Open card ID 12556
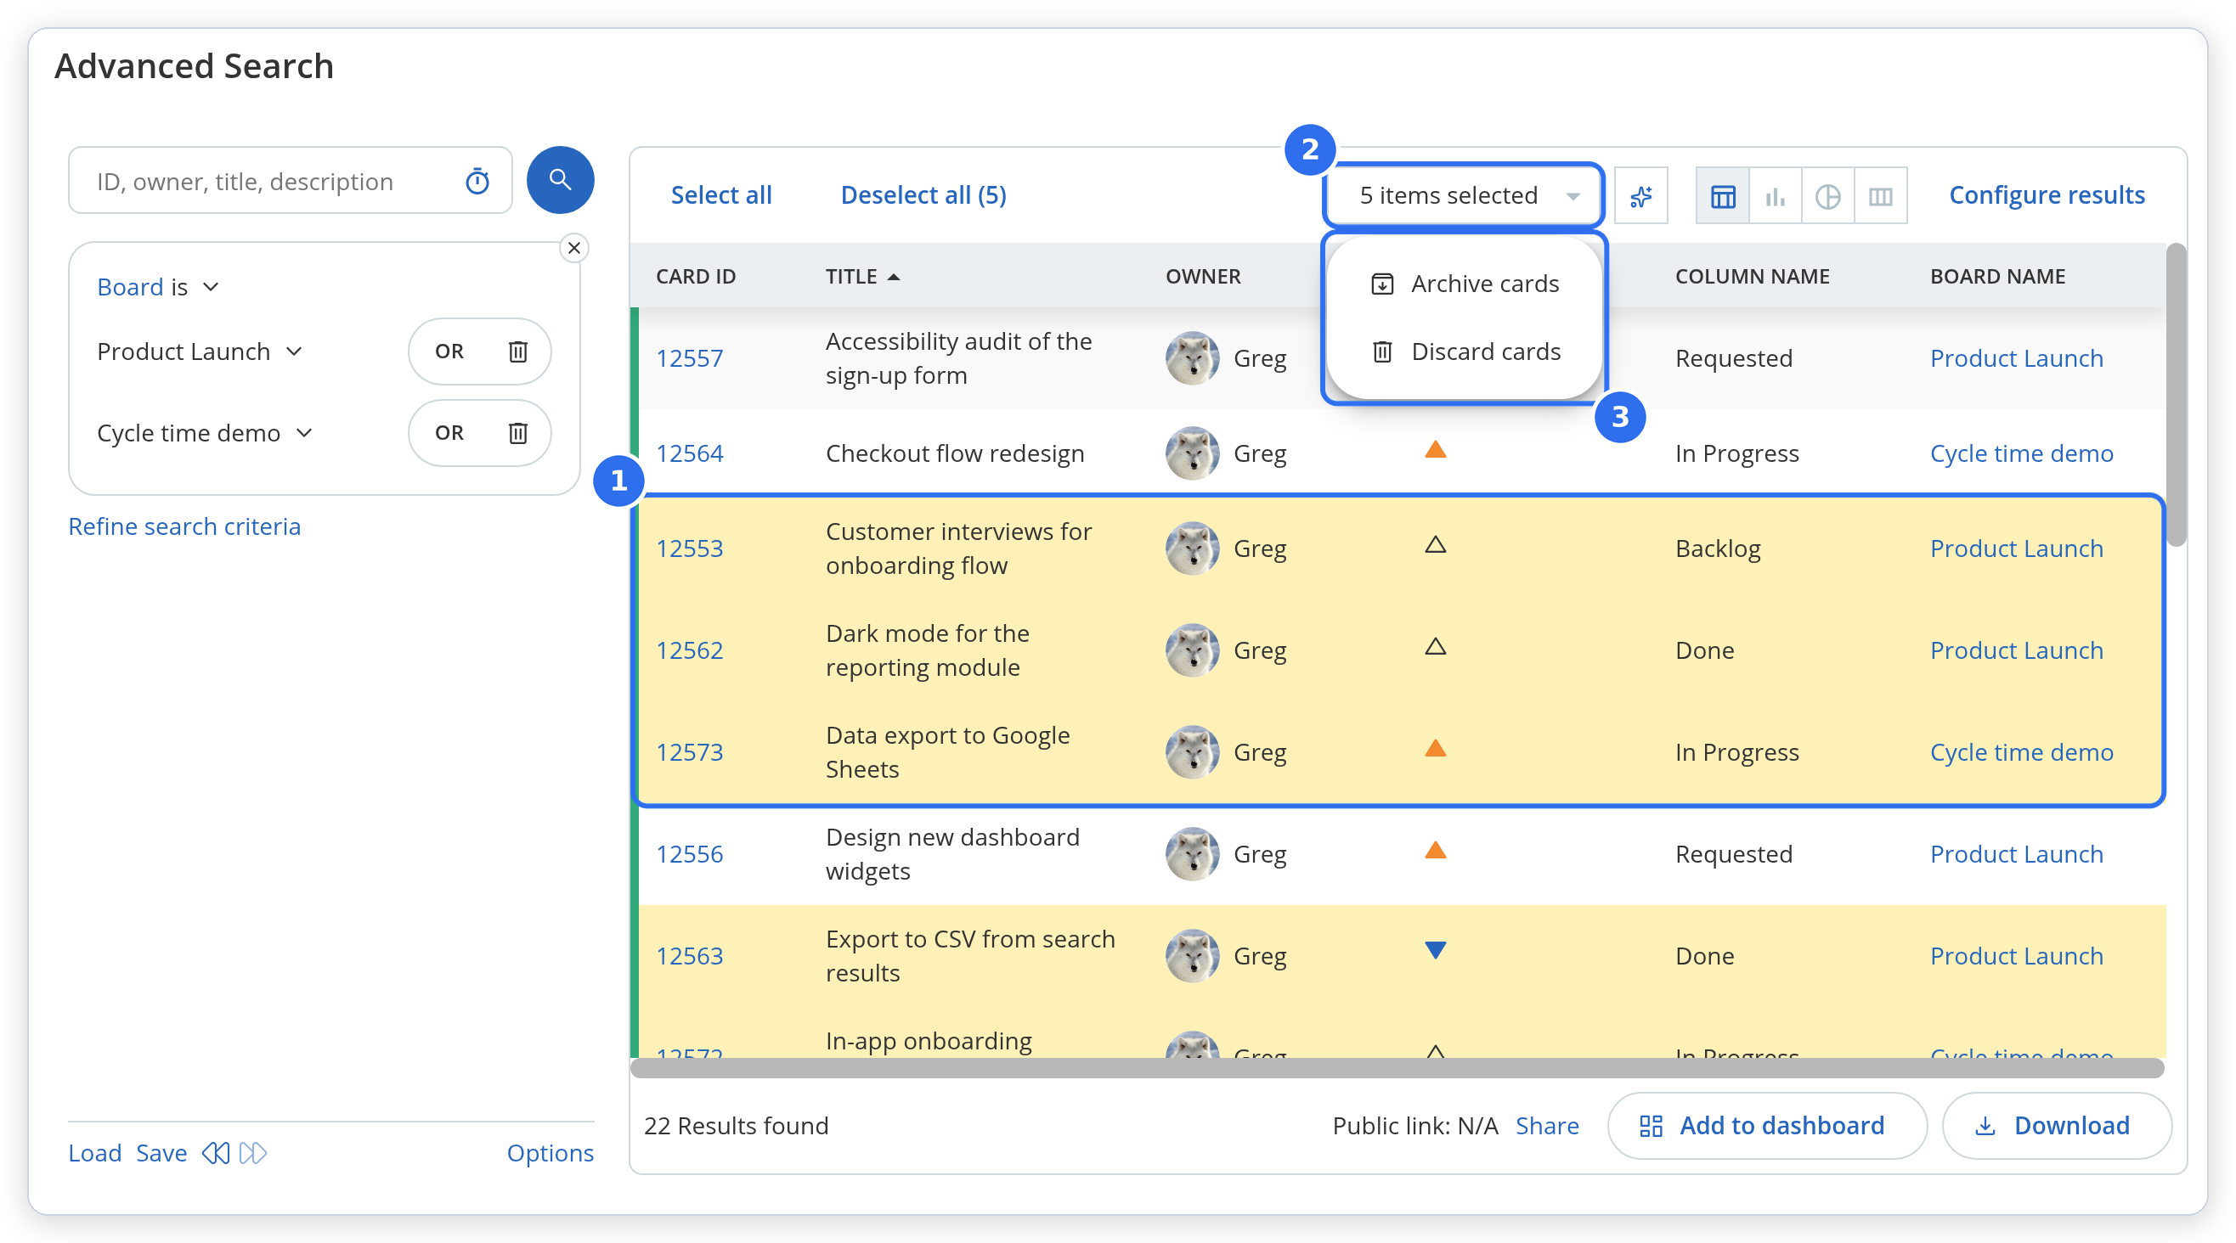The width and height of the screenshot is (2236, 1243). [x=689, y=854]
